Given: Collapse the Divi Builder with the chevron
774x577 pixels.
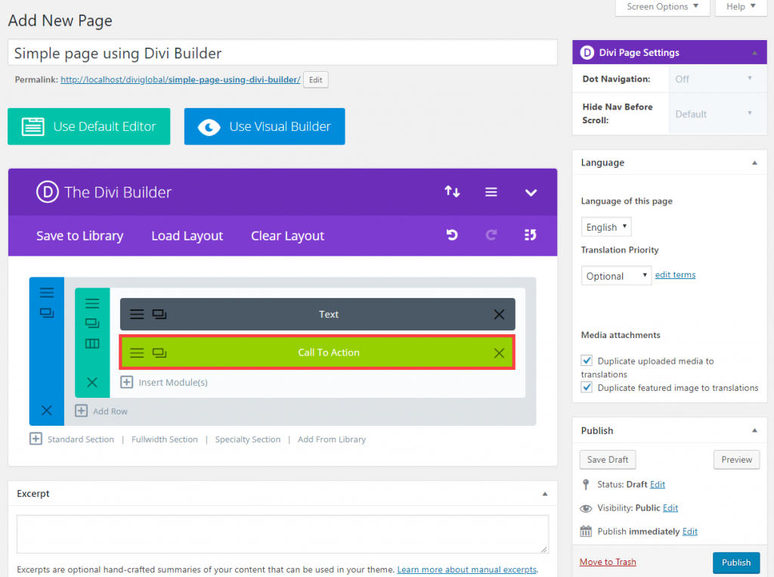Looking at the screenshot, I should tap(531, 193).
